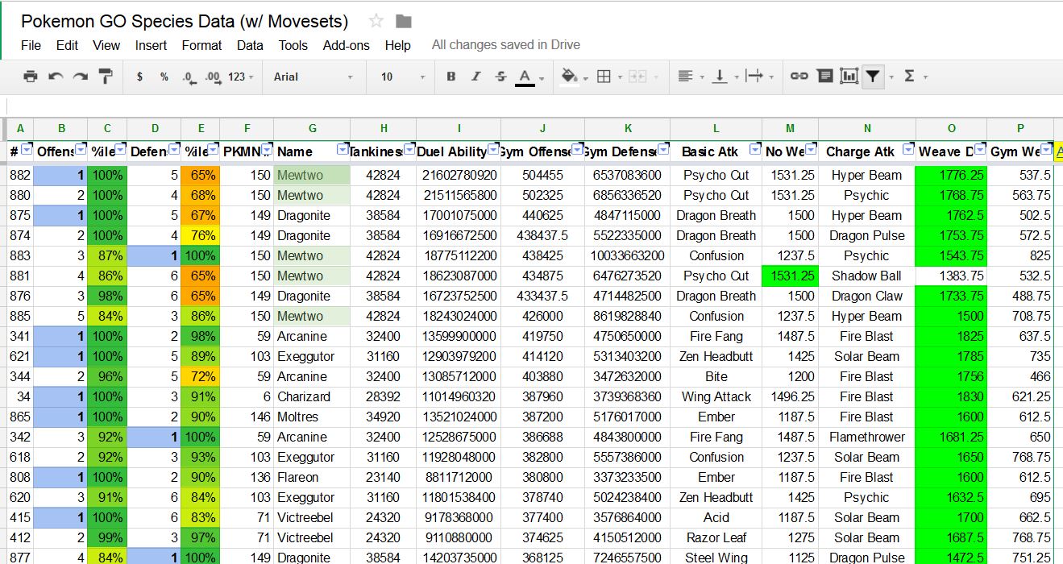
Task: Open the Arial font dropdown
Action: tap(314, 77)
